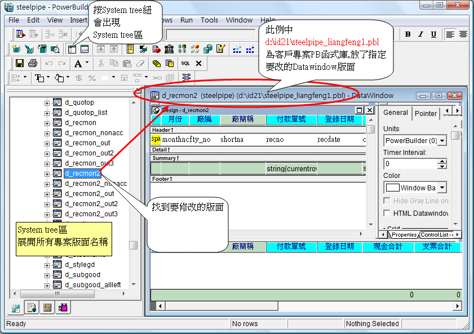Open the Edit menu
This screenshot has width=474, height=334.
33,20
